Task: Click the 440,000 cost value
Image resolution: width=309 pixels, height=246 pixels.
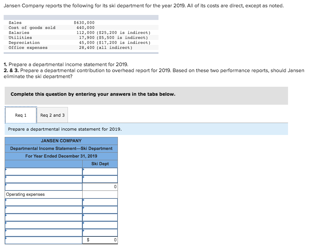Action: [86, 28]
